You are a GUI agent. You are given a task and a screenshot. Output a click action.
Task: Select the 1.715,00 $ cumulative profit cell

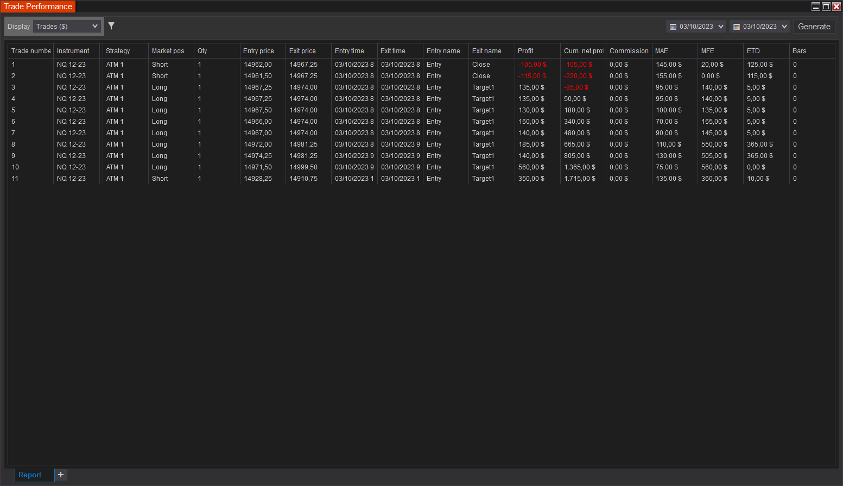click(580, 179)
